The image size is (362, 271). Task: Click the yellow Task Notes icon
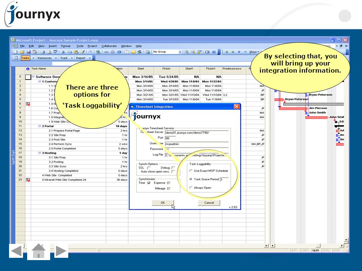pos(133,52)
